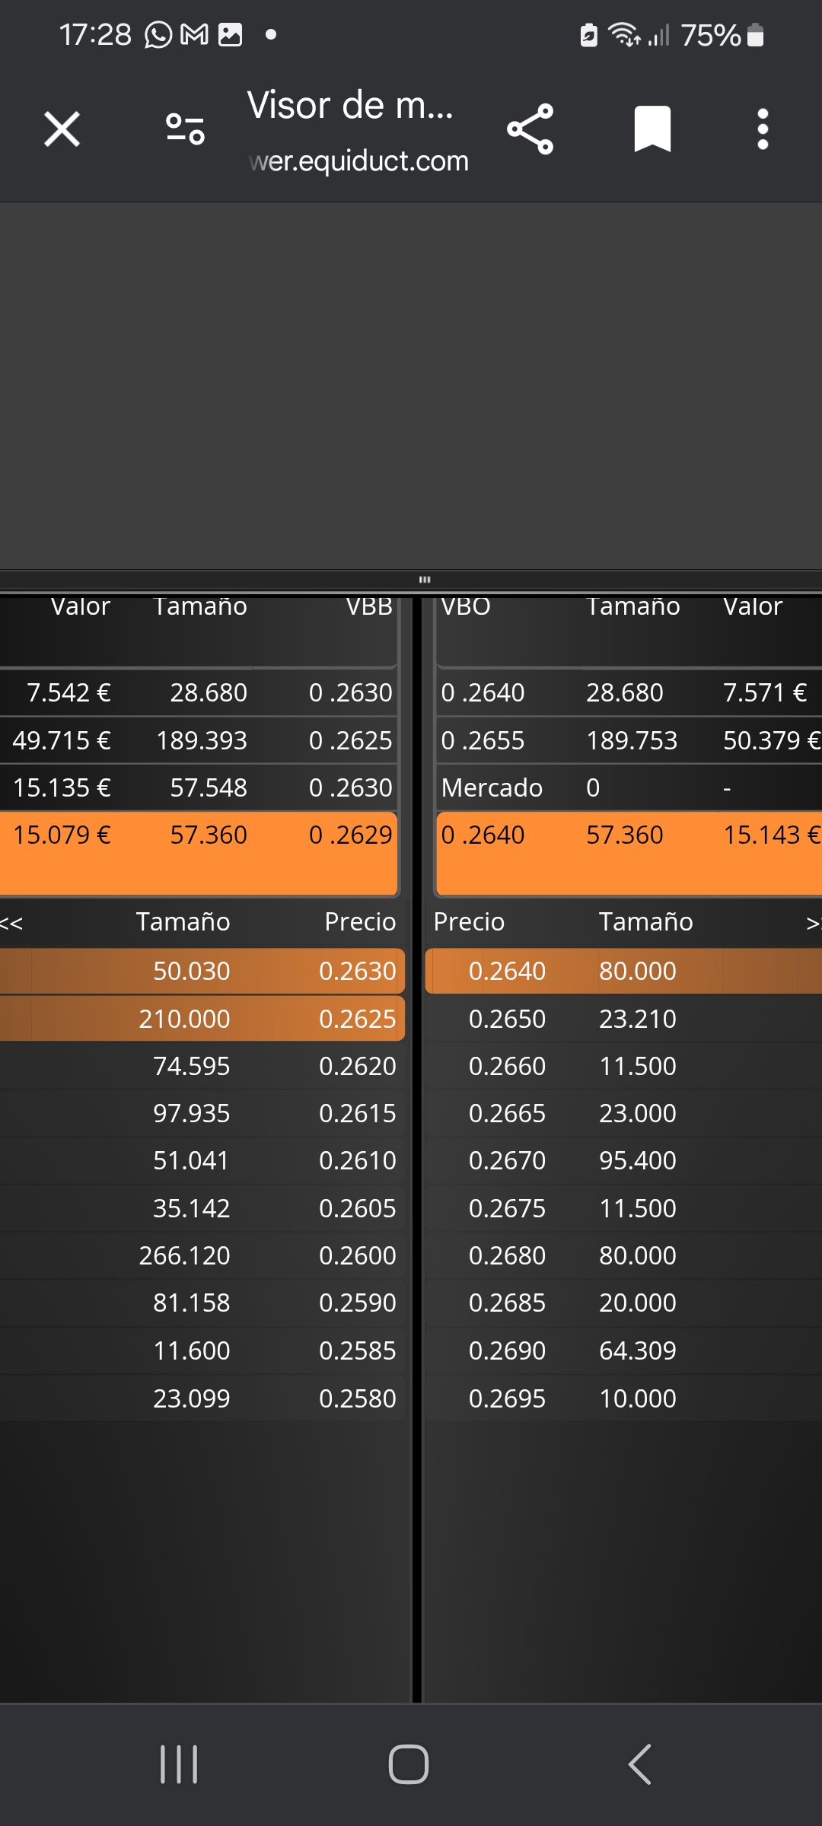
Task: Tap the Android recent apps button
Action: (x=179, y=1764)
